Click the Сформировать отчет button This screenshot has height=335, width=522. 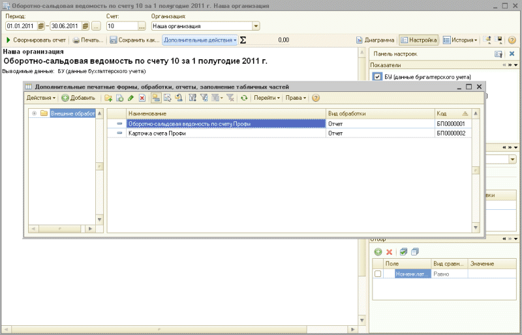coord(36,40)
